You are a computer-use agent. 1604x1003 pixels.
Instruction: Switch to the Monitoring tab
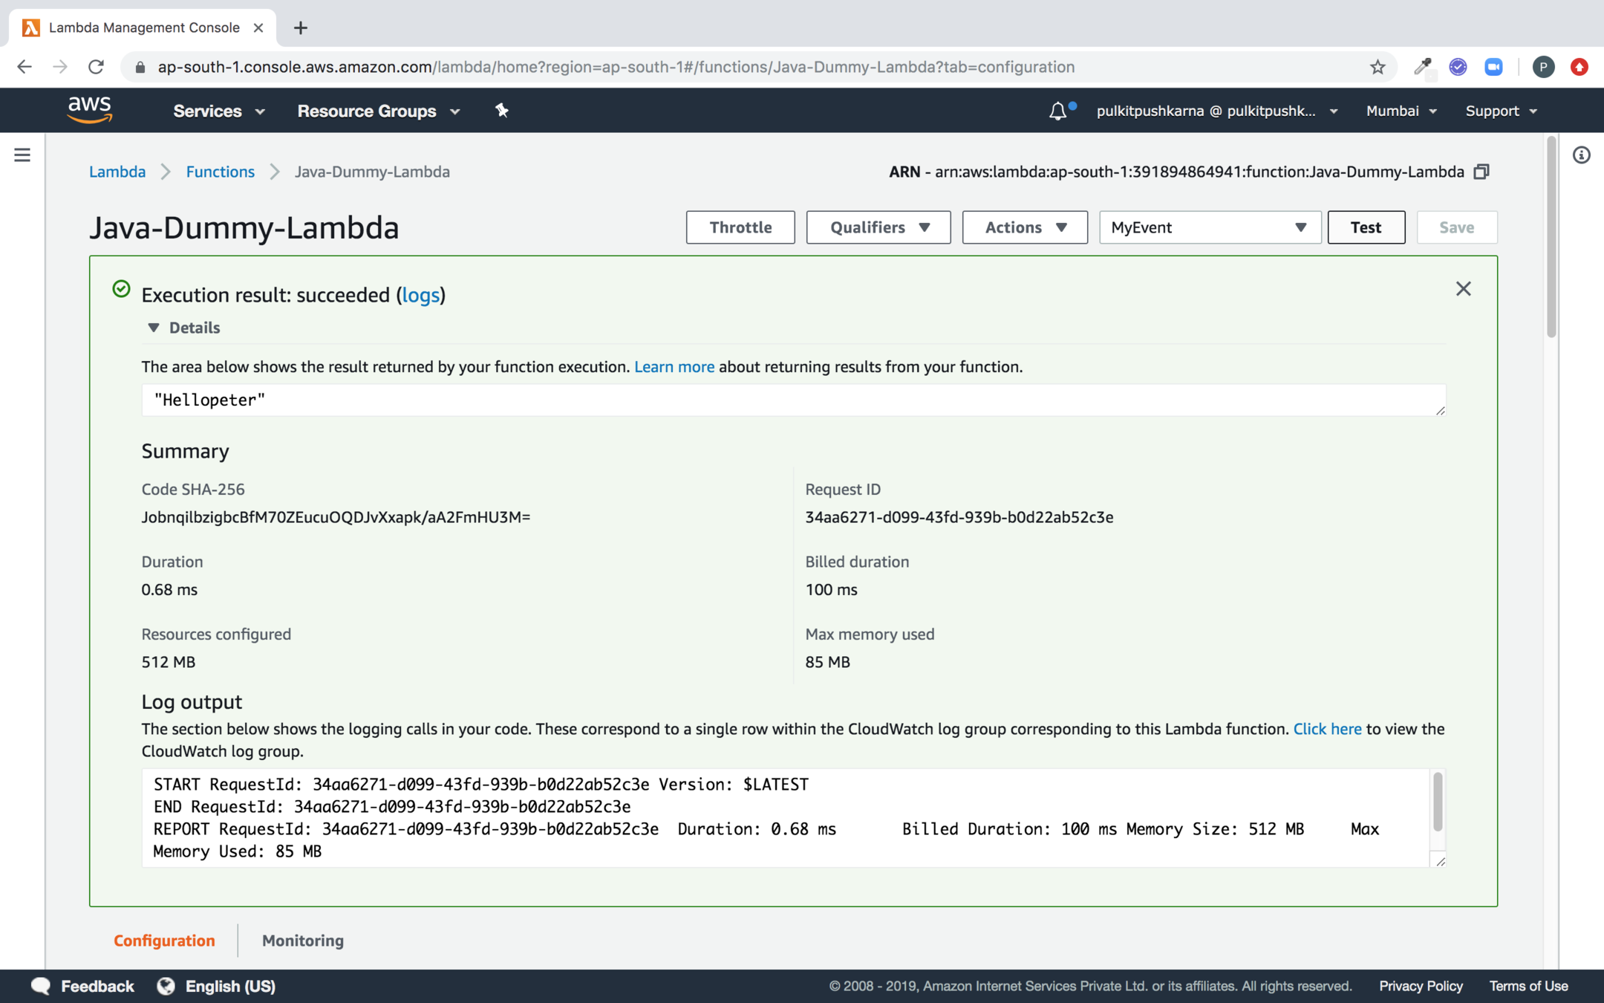click(x=302, y=941)
